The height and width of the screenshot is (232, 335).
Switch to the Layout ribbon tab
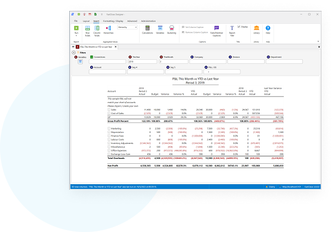coord(86,21)
